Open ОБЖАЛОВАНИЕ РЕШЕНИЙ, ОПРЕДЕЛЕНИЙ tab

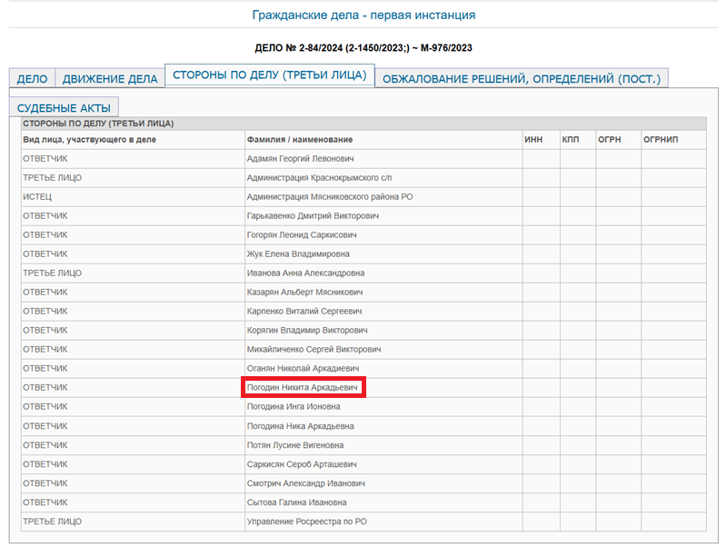(522, 79)
